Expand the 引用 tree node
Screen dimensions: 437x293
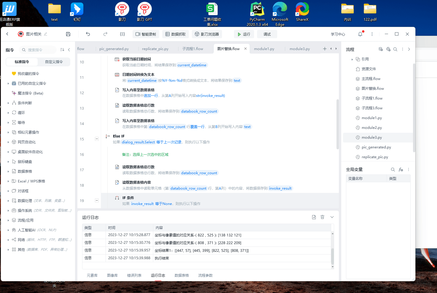click(x=352, y=59)
